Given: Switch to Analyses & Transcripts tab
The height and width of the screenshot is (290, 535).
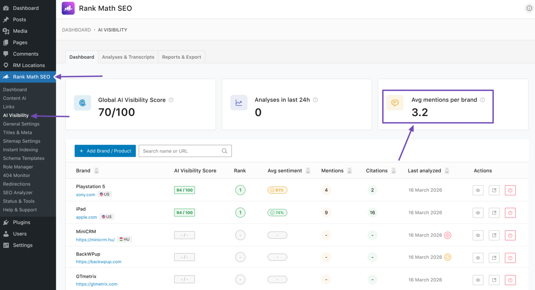Looking at the screenshot, I should [x=128, y=57].
